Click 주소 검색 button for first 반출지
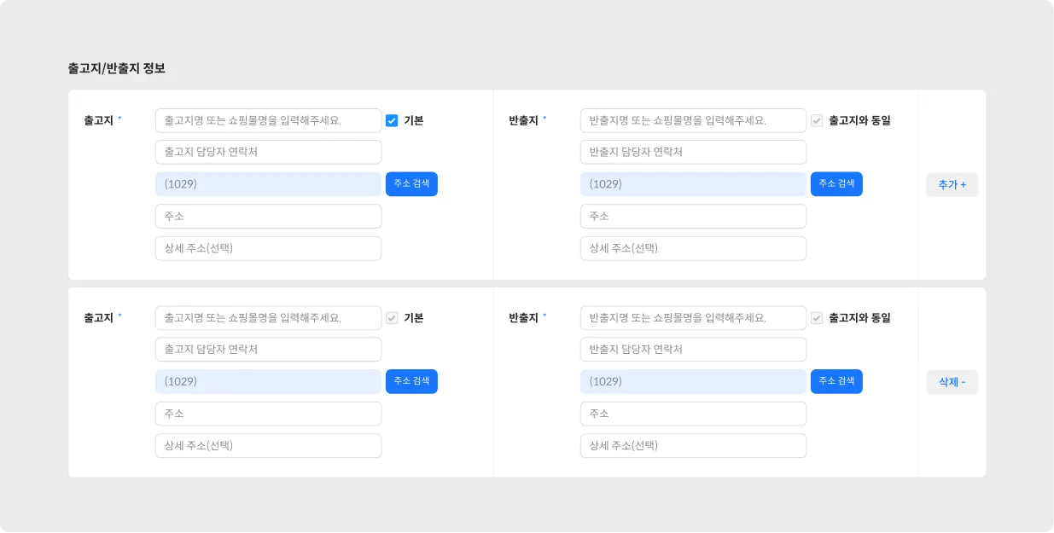Image resolution: width=1054 pixels, height=533 pixels. tap(836, 184)
